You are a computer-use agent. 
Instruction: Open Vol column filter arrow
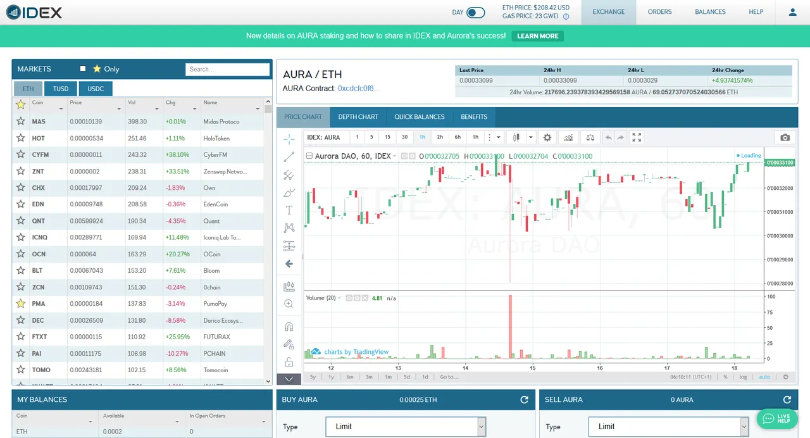coord(156,109)
